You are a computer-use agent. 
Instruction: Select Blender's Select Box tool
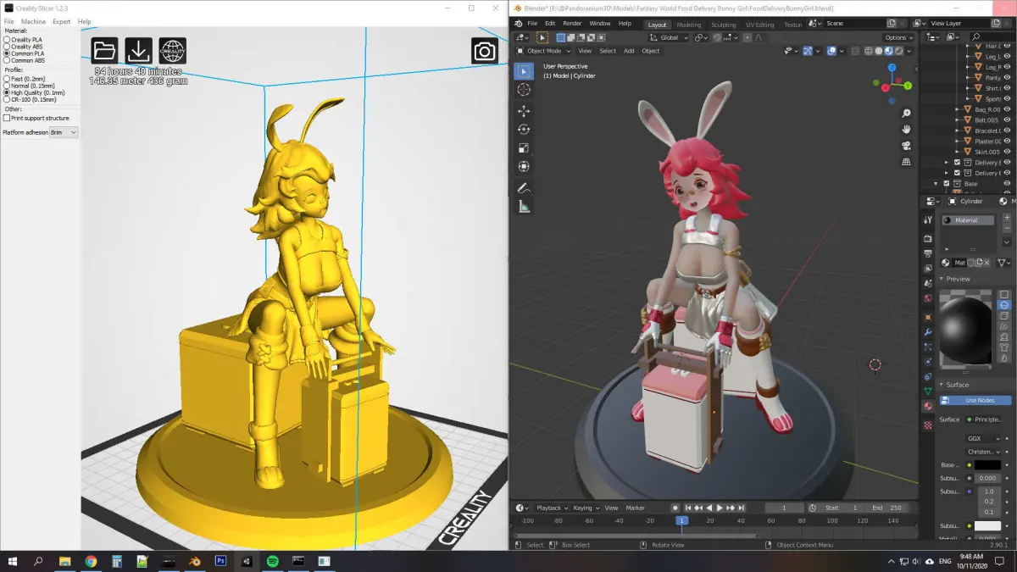click(x=524, y=71)
